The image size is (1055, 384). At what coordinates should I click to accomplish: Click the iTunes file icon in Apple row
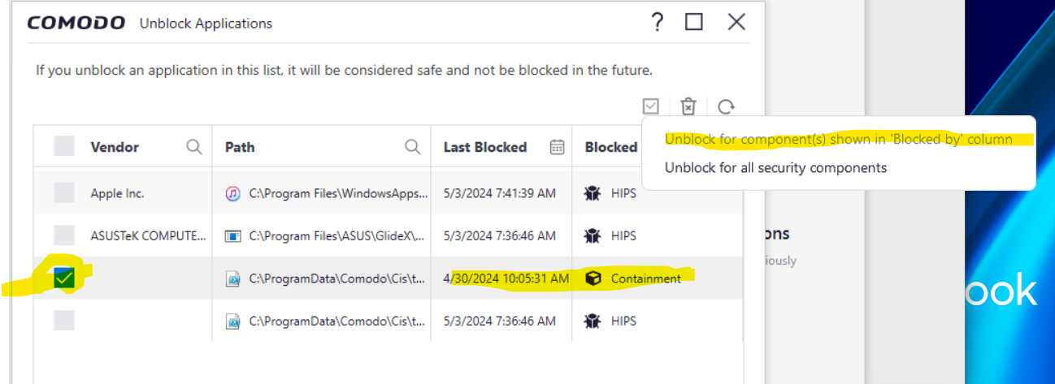pyautogui.click(x=233, y=194)
